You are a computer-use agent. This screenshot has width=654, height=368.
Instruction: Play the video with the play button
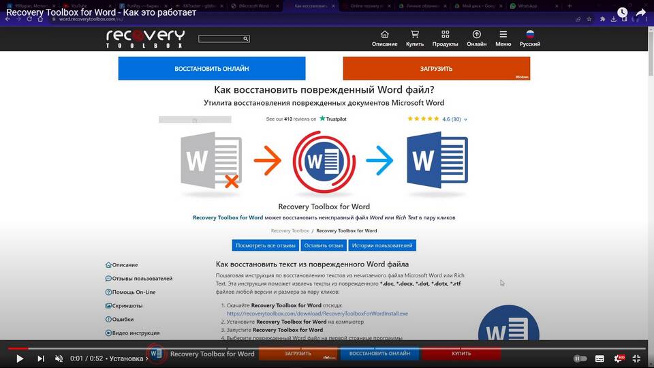[x=20, y=358]
